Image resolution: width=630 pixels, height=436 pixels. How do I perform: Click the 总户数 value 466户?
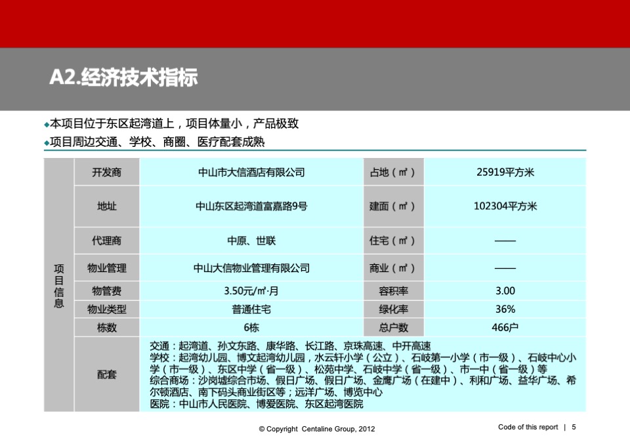click(507, 326)
